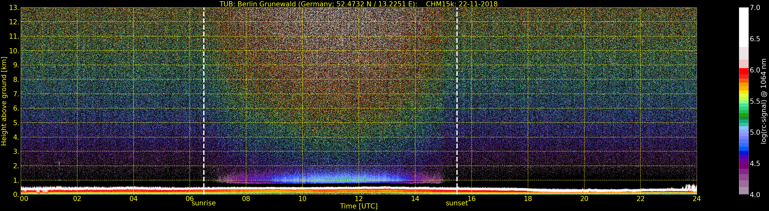
Task: Click the "CHM15k: 22-11-2018" date in the title
Action: coord(462,4)
